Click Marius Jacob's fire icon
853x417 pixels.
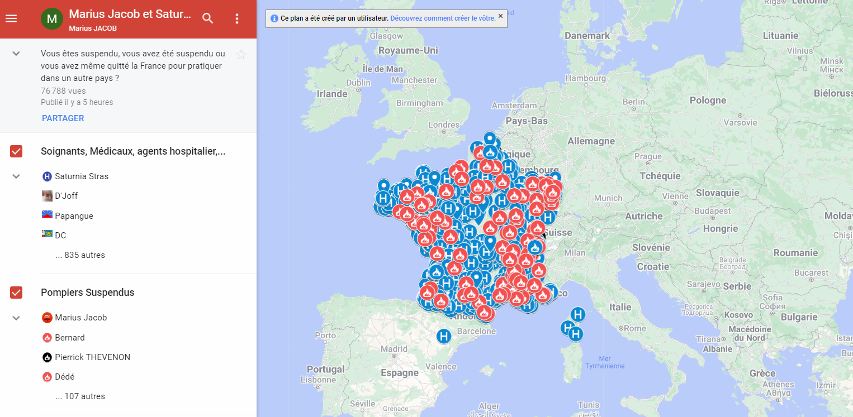(47, 317)
